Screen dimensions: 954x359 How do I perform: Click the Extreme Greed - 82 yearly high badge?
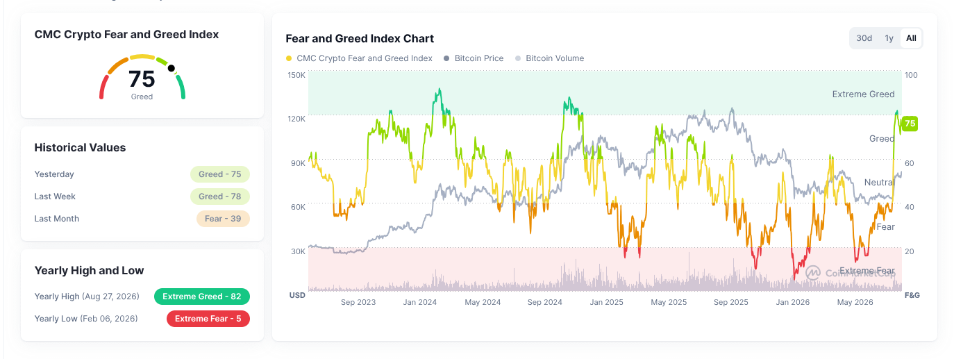[202, 297]
